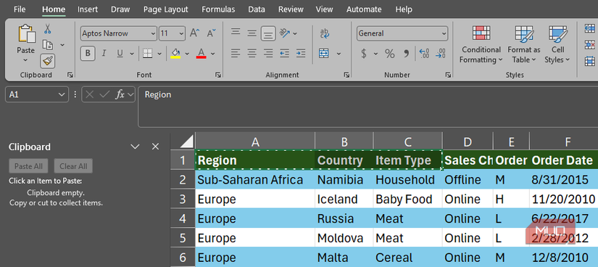
Task: Click the formula bar options dots
Action: [x=75, y=94]
